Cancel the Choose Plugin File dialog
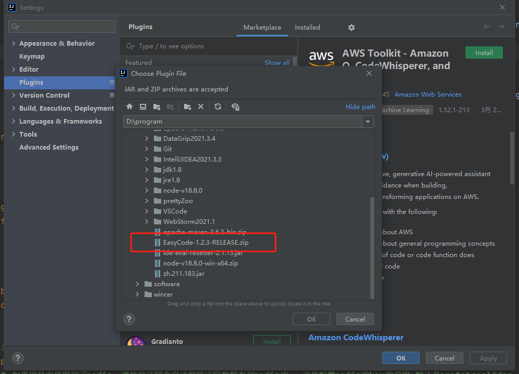 pyautogui.click(x=355, y=319)
